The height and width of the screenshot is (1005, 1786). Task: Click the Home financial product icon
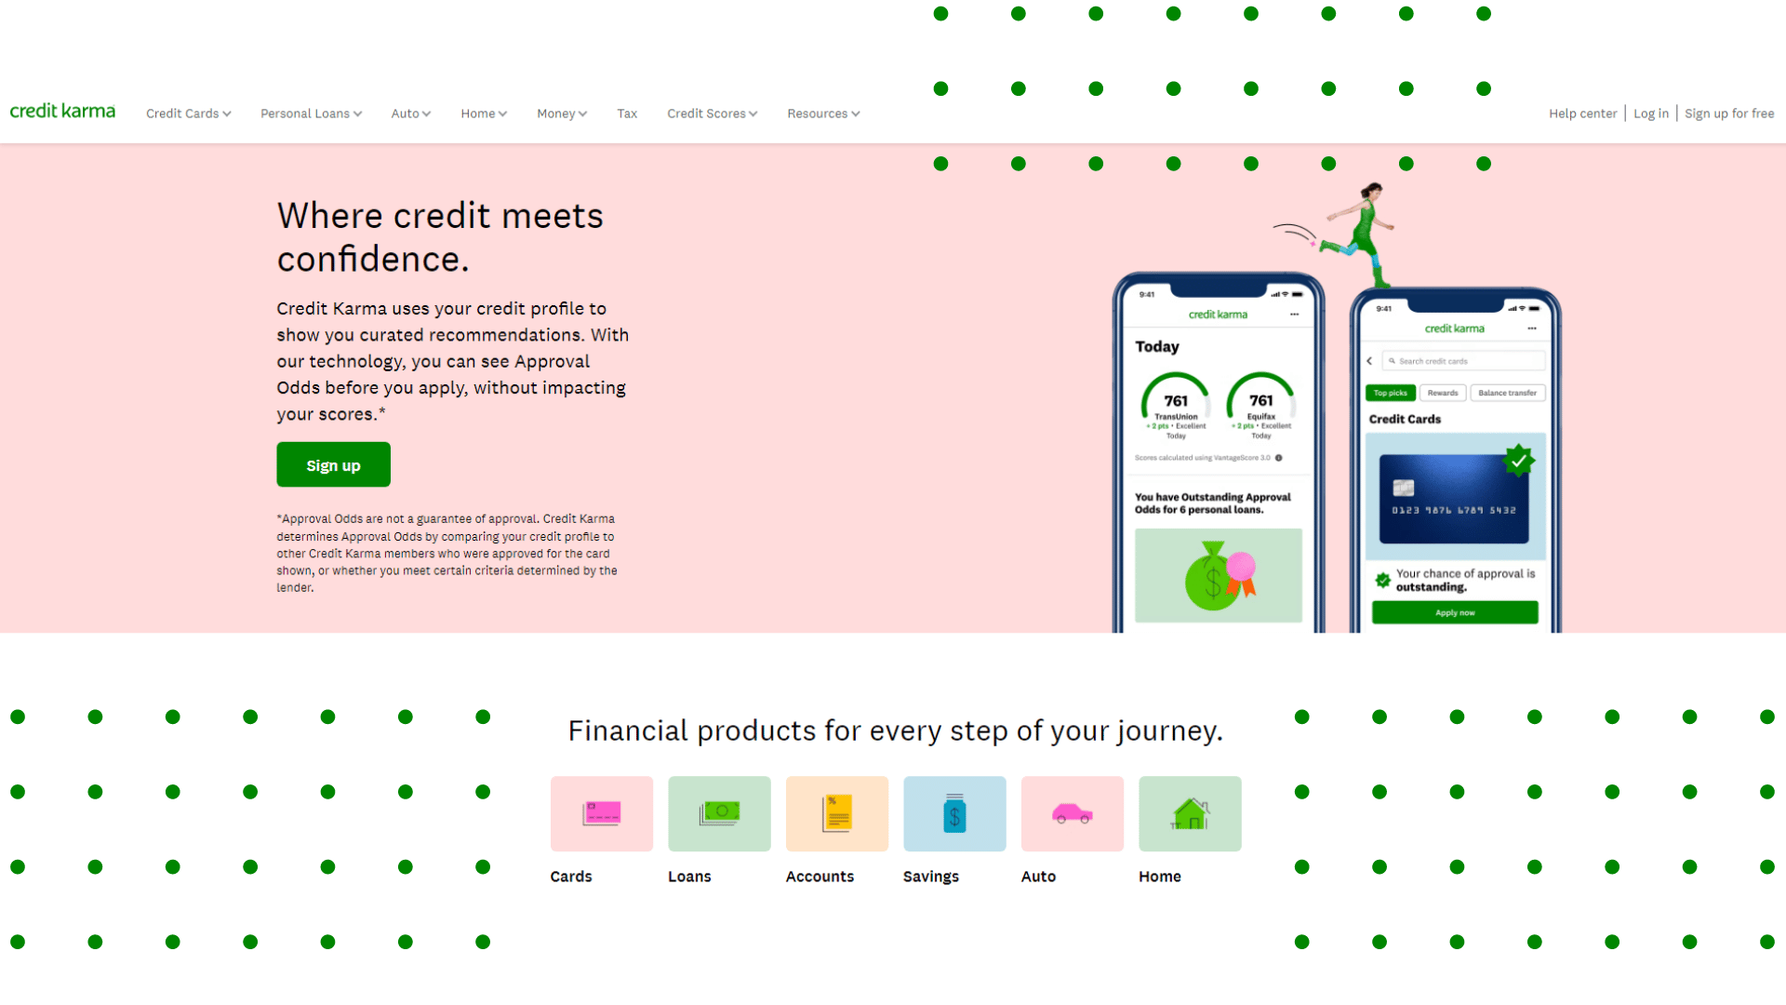pyautogui.click(x=1189, y=813)
